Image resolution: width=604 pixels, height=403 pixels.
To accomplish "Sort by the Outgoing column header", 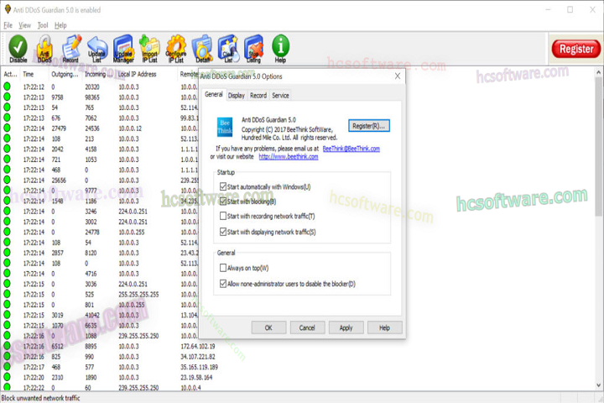I will (65, 74).
